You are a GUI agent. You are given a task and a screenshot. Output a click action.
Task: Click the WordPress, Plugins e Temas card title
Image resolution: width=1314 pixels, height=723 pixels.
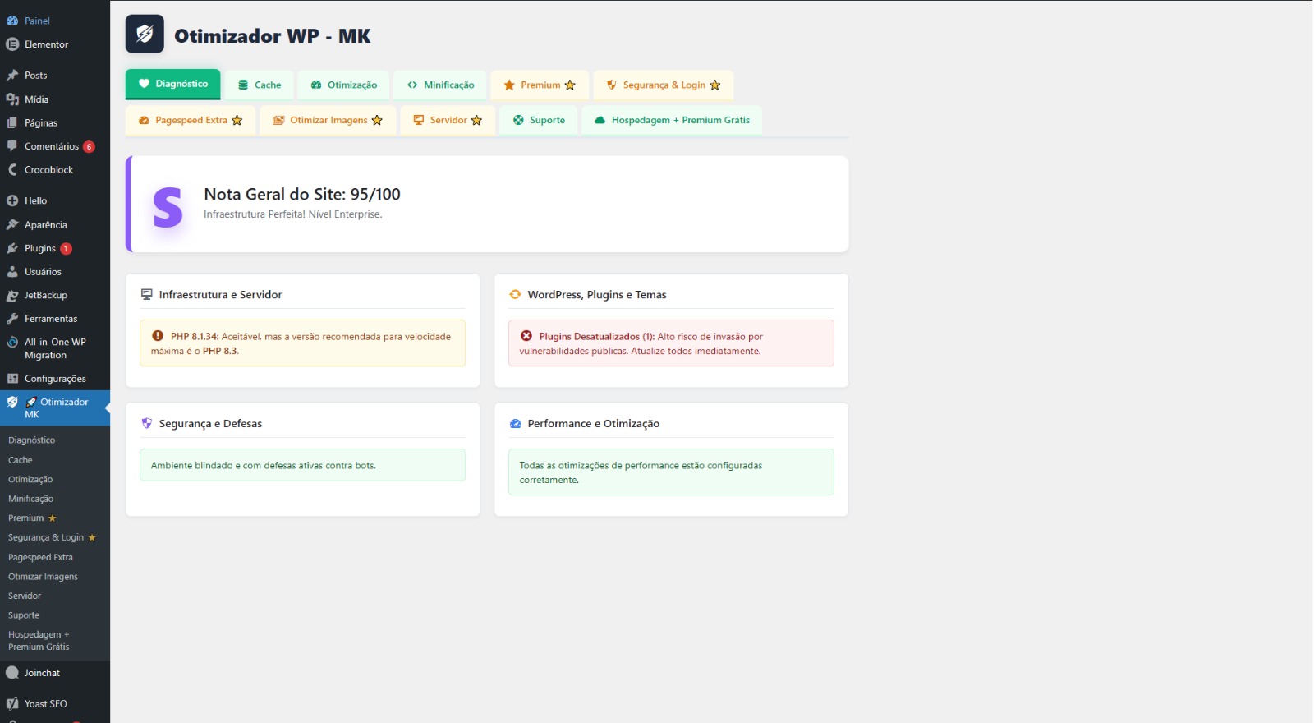pyautogui.click(x=597, y=294)
